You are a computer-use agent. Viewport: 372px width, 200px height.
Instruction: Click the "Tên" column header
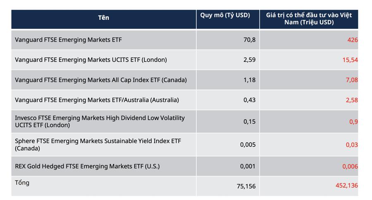click(104, 18)
